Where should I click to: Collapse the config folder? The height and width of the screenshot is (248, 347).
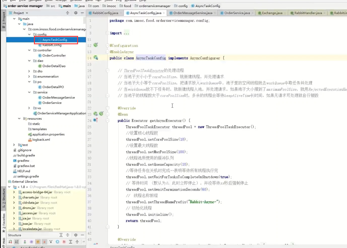[x=29, y=34]
